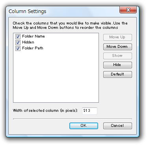Click the Move Up button

tap(117, 37)
